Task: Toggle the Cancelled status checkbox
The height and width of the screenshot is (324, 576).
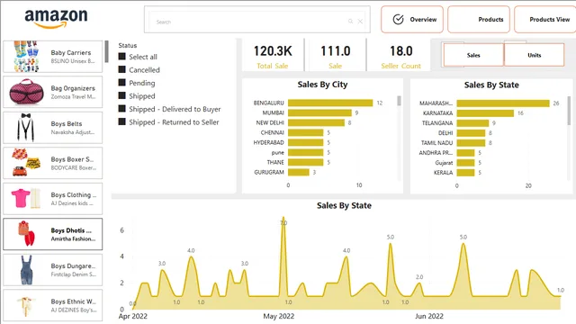Action: 122,69
